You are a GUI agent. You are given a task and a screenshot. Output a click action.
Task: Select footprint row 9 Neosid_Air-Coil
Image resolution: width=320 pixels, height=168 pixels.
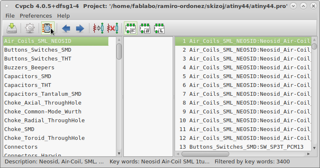tap(243, 111)
